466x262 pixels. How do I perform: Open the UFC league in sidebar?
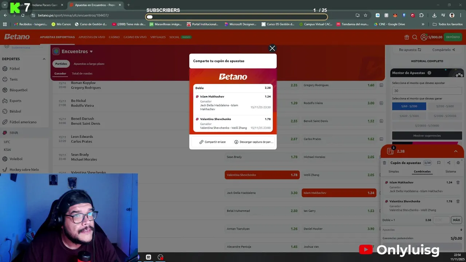click(7, 142)
